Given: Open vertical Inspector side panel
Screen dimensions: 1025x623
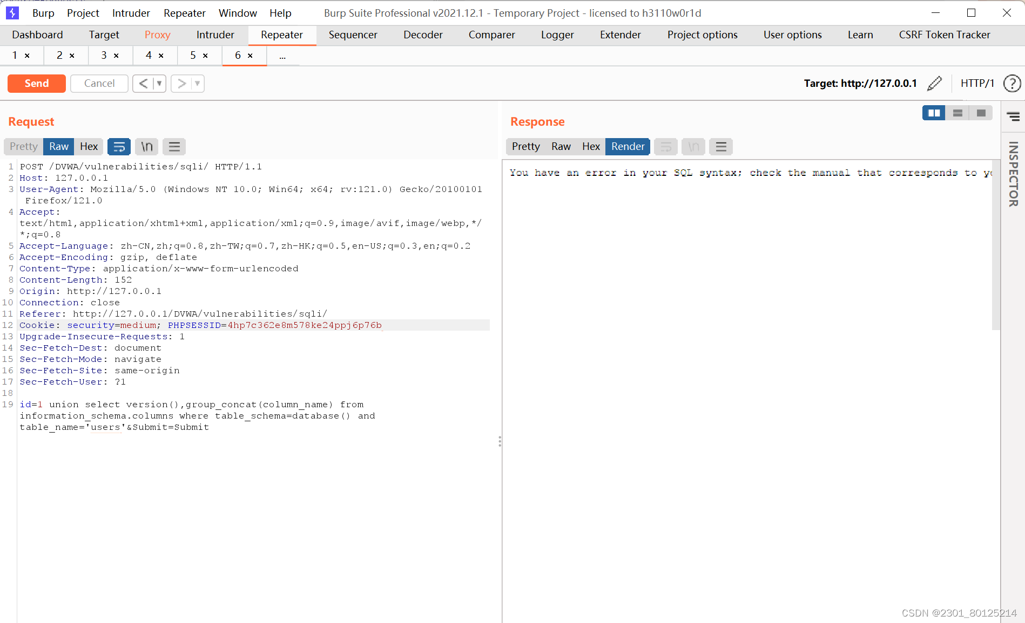Looking at the screenshot, I should tap(1013, 174).
